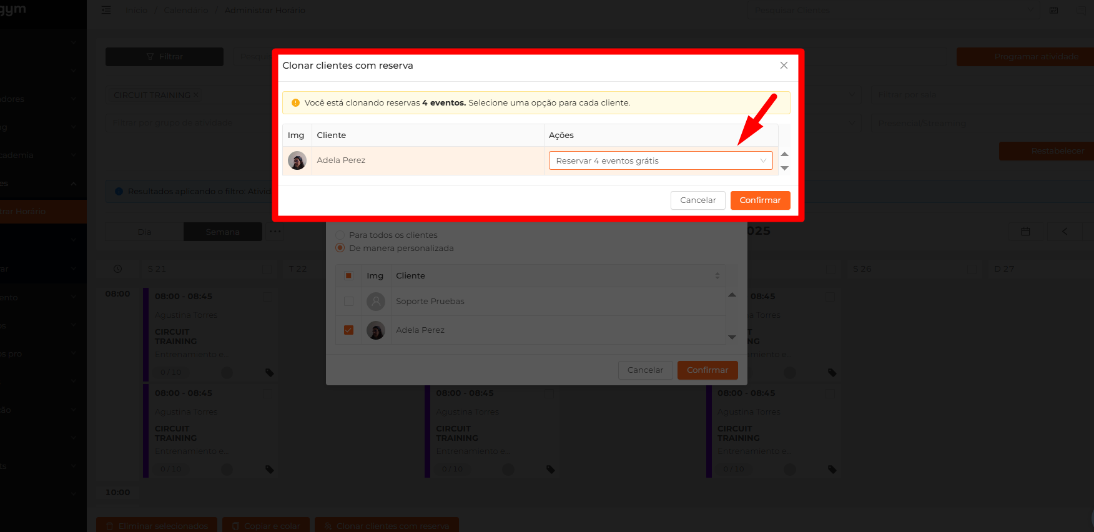The width and height of the screenshot is (1094, 532).
Task: Click Confirmar in the lower client selection dialog
Action: pos(707,370)
